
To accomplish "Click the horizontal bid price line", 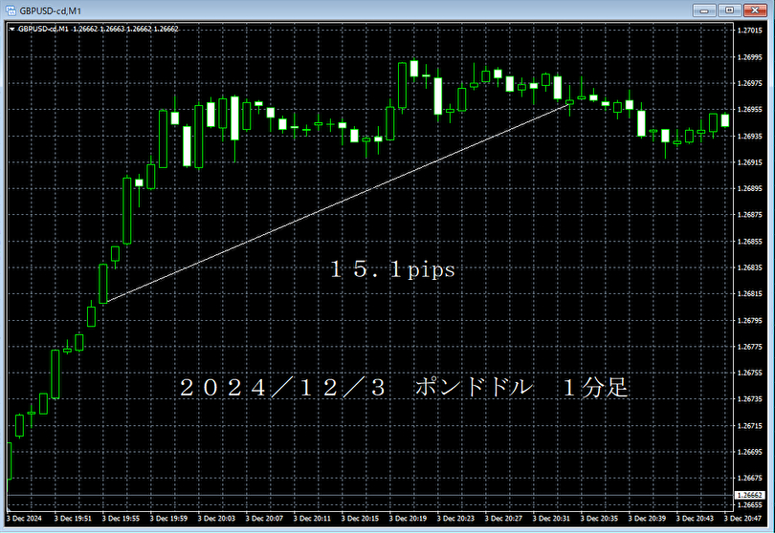I will pos(369,495).
